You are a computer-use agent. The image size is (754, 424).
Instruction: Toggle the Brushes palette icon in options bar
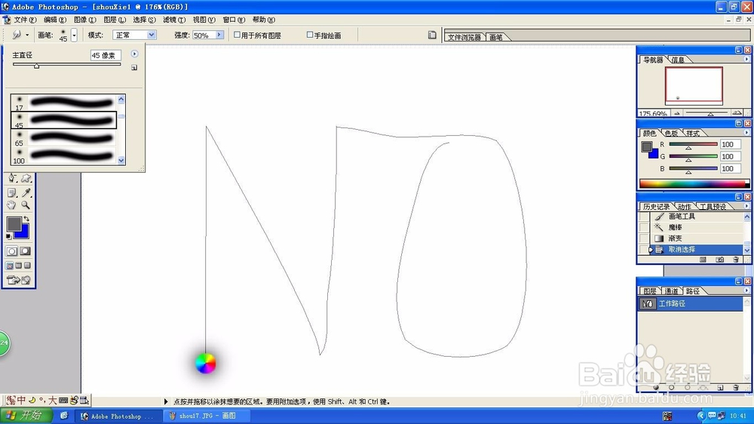tap(432, 35)
